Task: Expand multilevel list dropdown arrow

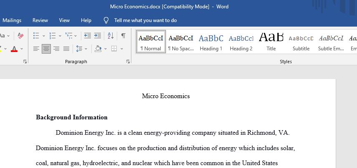Action: click(x=75, y=36)
